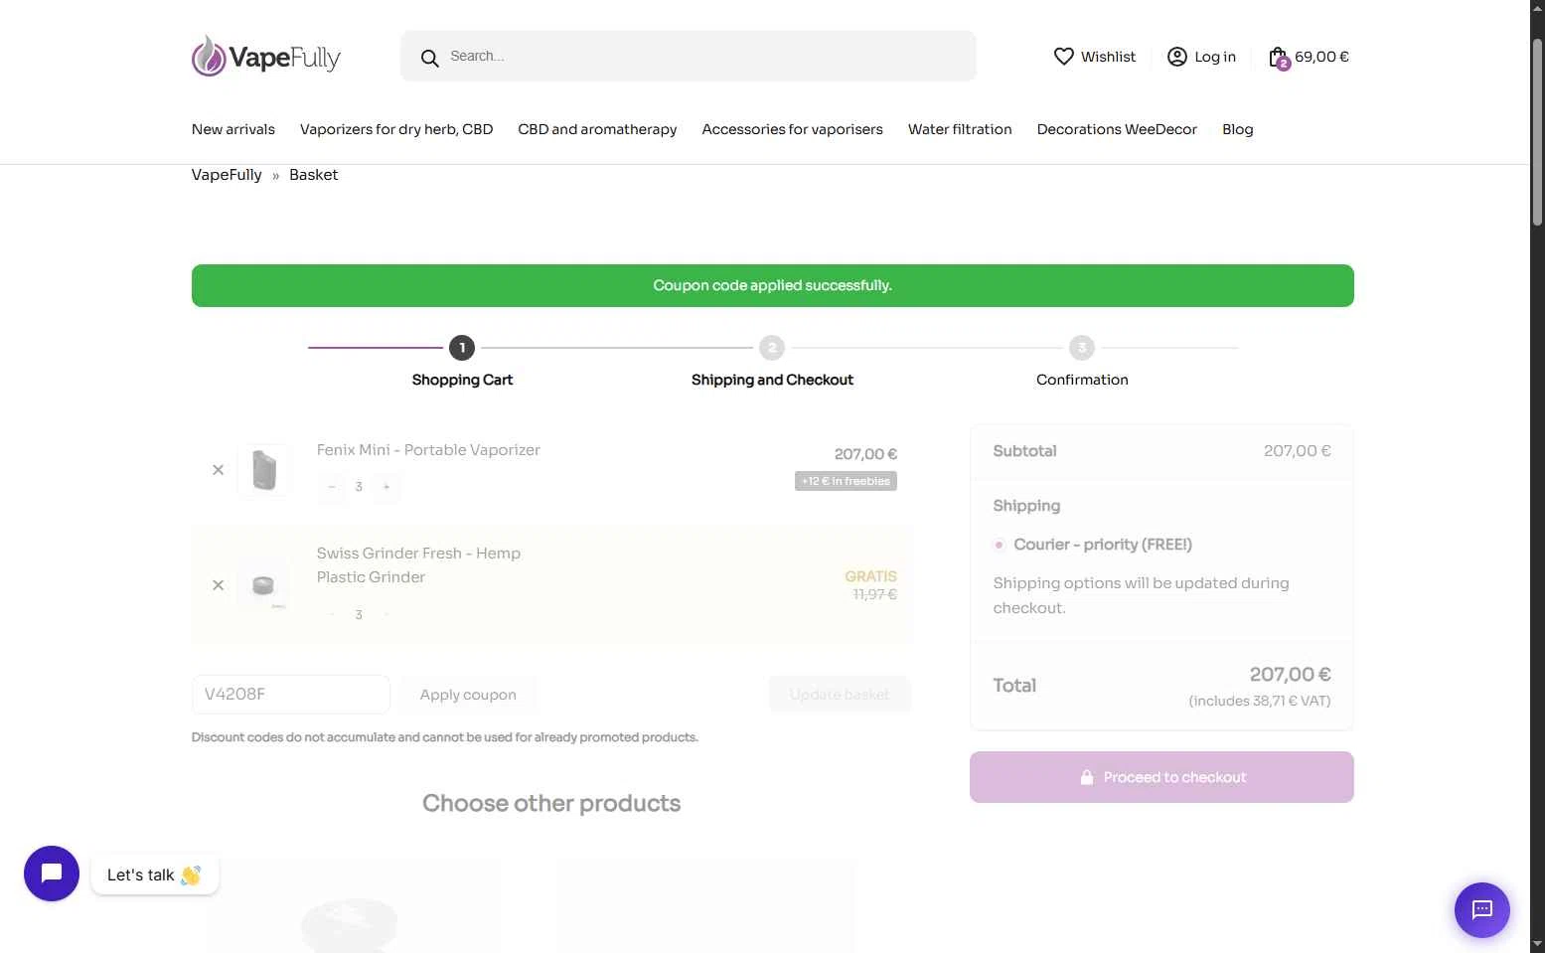Click the Update basket button
The width and height of the screenshot is (1545, 953).
click(x=840, y=695)
